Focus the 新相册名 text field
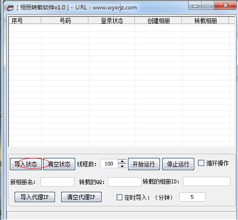 pos(57,182)
